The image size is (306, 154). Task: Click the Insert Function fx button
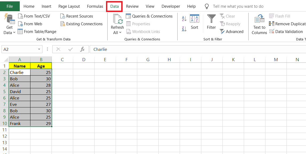click(82, 49)
